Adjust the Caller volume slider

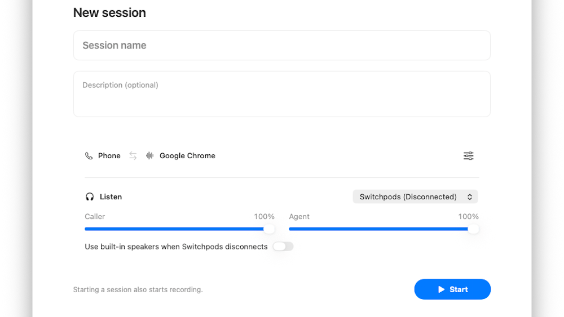179,229
